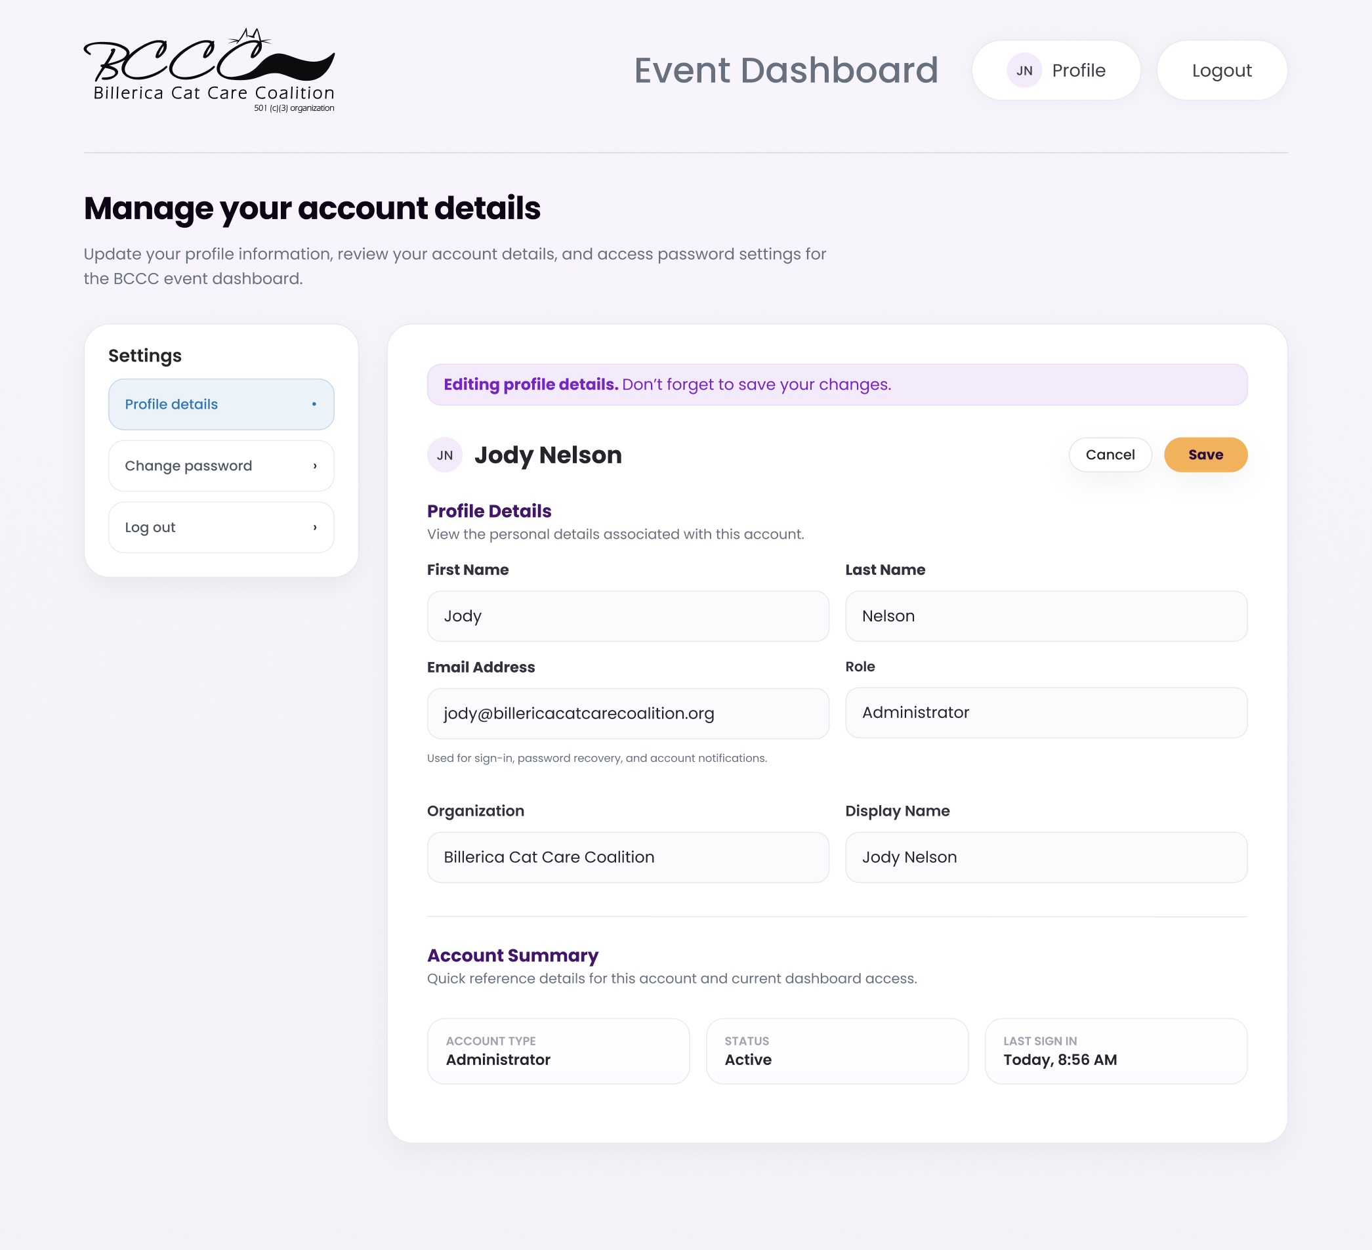Focus the Email Address input

(x=627, y=713)
